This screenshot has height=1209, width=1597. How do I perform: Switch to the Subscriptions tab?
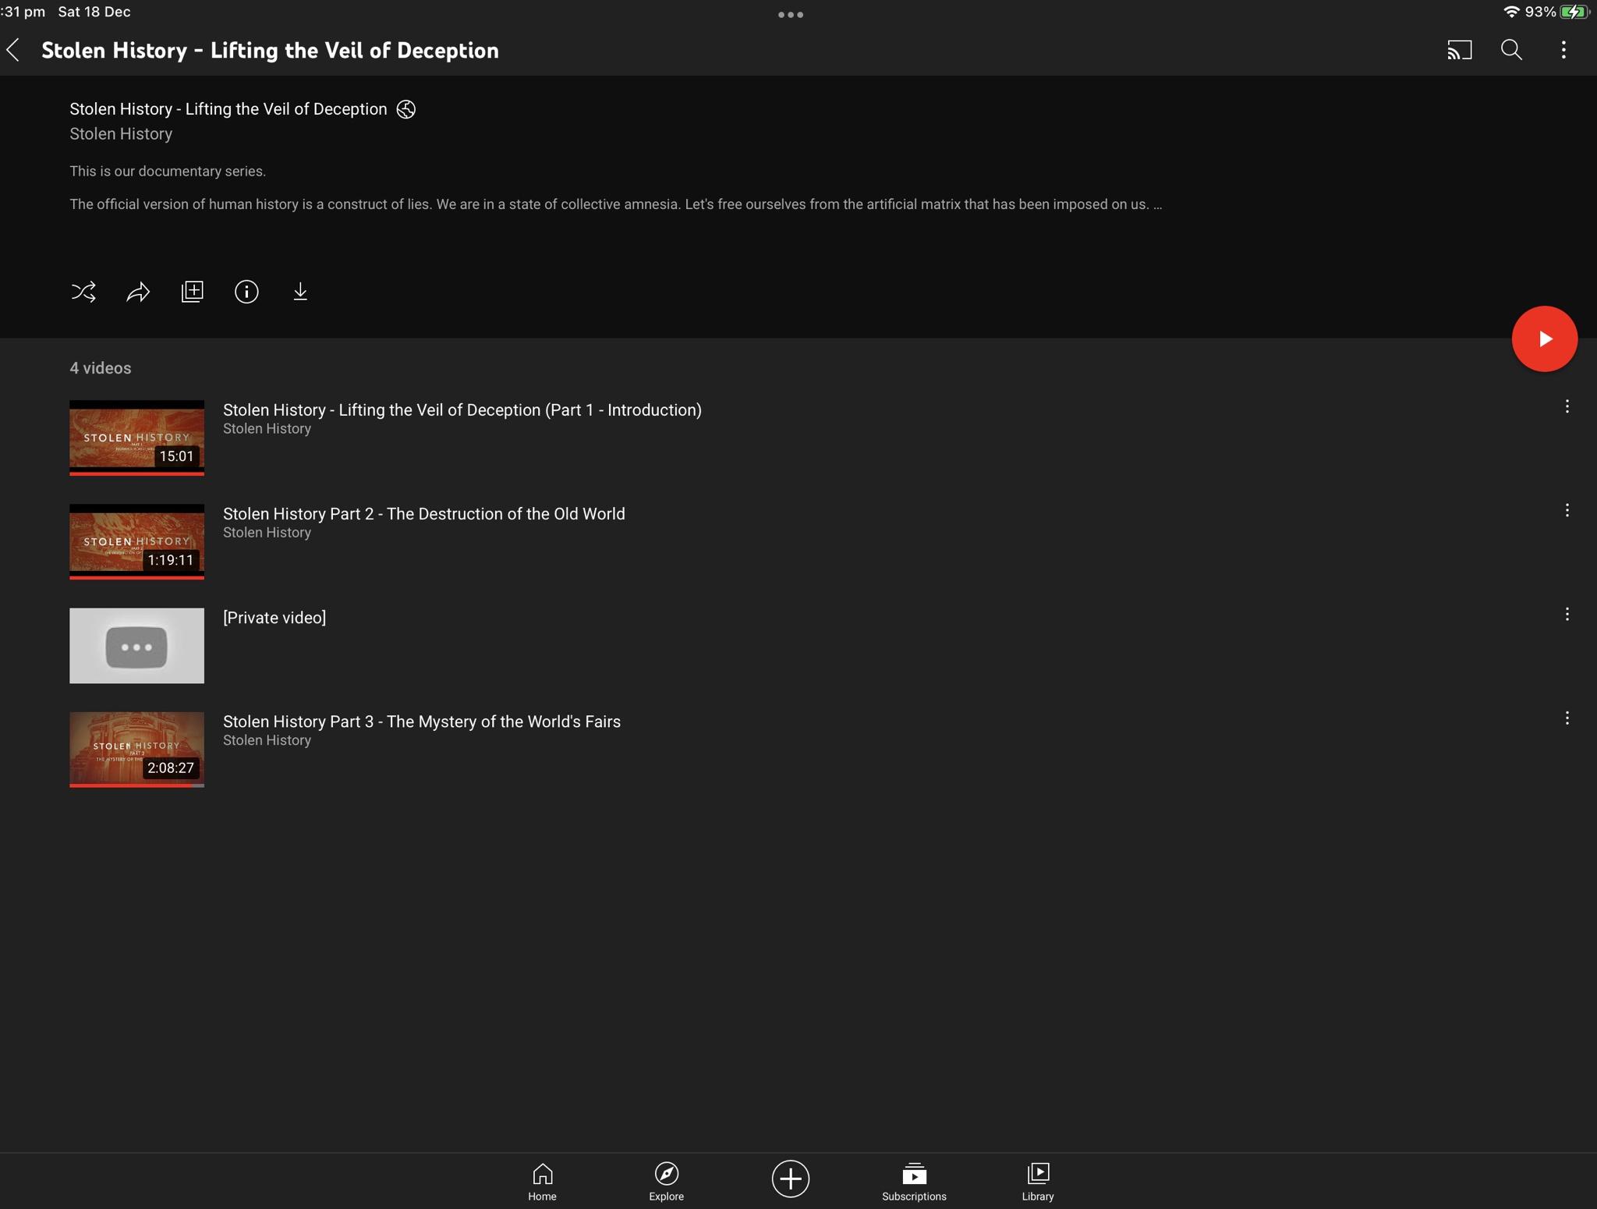(x=914, y=1181)
